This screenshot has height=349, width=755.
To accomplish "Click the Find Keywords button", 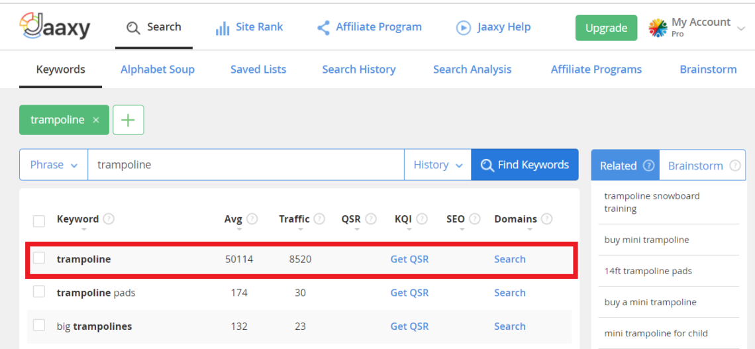I will (x=525, y=165).
